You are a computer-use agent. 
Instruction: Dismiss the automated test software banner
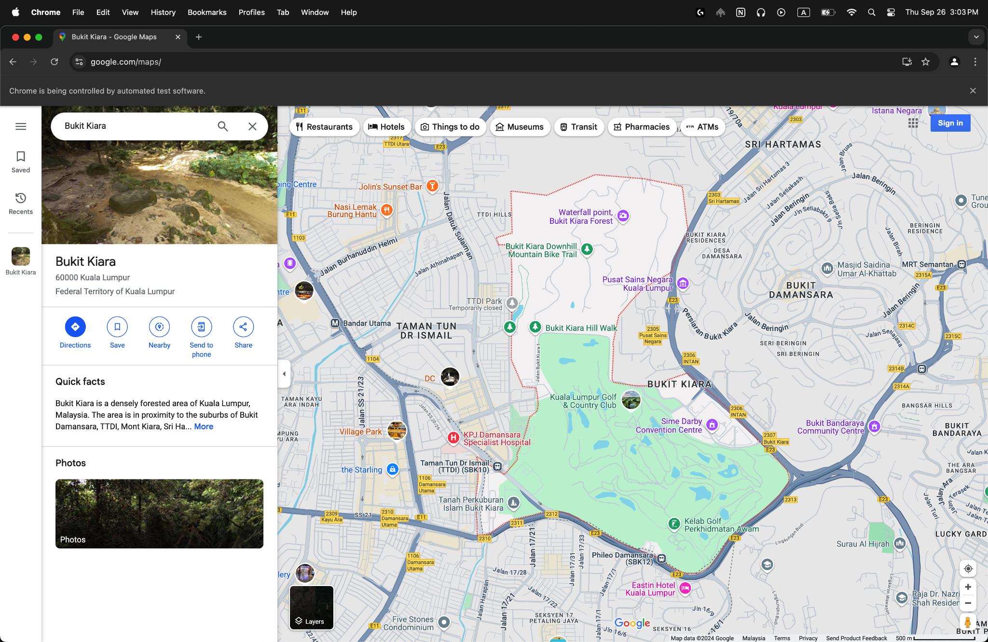pyautogui.click(x=973, y=91)
